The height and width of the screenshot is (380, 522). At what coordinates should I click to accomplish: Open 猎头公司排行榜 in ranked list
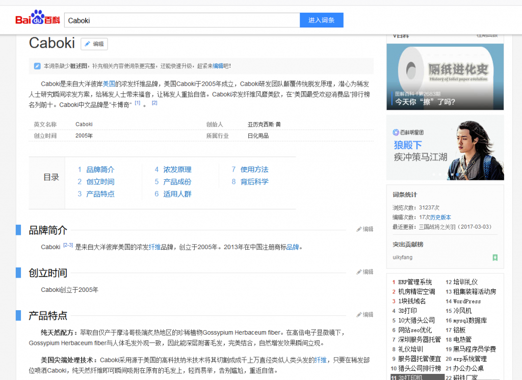click(420, 368)
